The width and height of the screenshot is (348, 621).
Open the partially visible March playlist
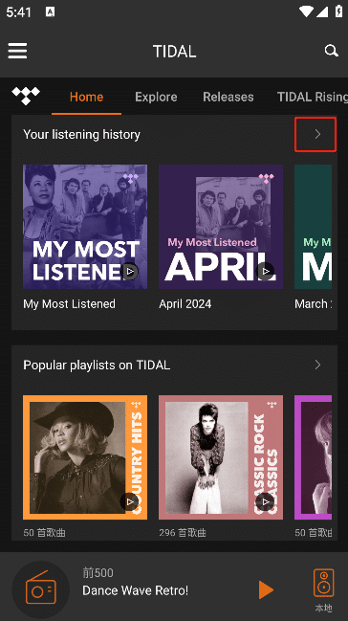(314, 227)
